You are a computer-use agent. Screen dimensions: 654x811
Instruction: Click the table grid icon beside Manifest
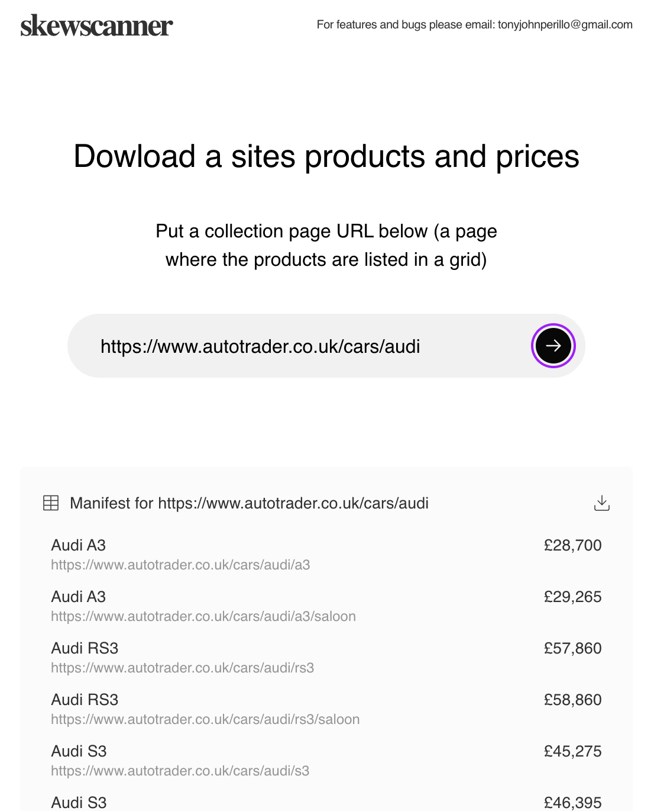point(51,503)
